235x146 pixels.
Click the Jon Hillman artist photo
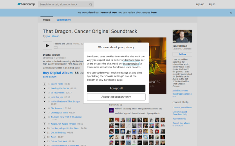[183, 36]
